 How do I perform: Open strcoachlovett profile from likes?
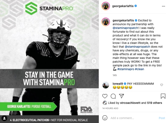[130, 103]
